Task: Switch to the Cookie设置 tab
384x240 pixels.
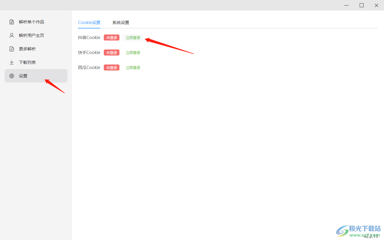Action: coord(89,22)
